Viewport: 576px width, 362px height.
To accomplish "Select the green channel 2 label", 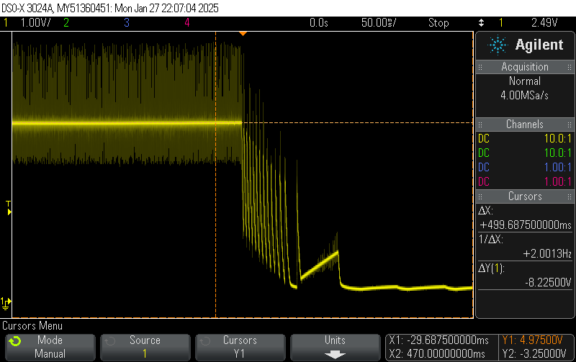I will 66,23.
